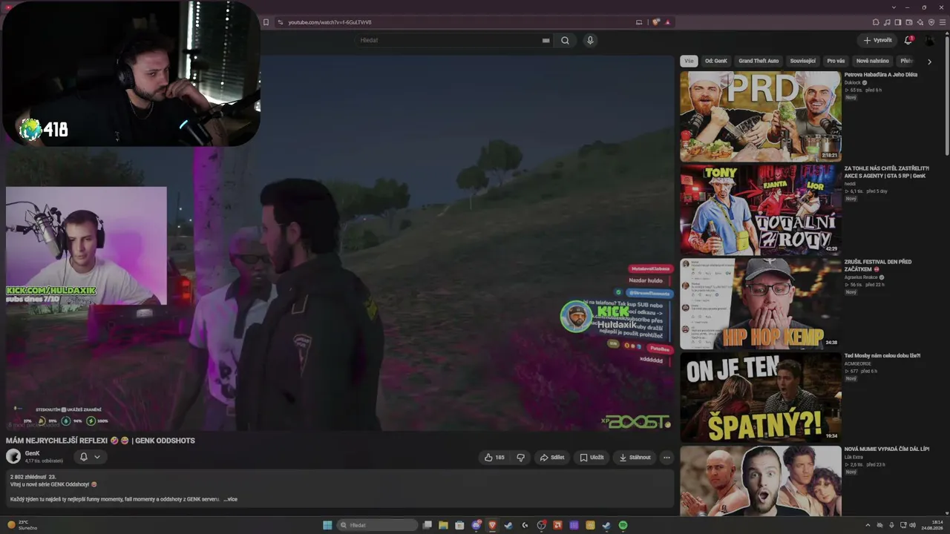The height and width of the screenshot is (534, 950).
Task: Click the main video player area
Action: click(340, 243)
